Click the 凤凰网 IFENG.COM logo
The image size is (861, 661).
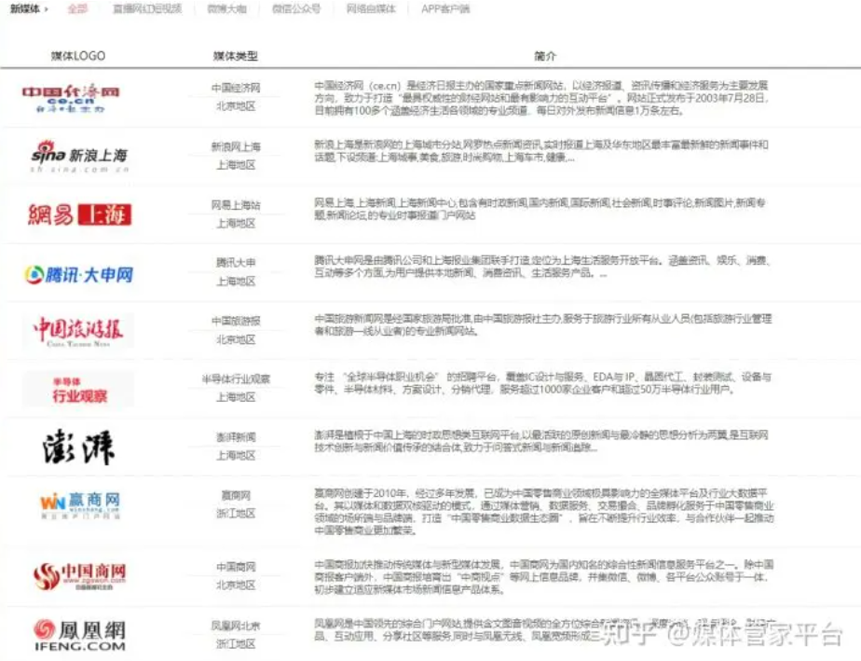click(80, 636)
